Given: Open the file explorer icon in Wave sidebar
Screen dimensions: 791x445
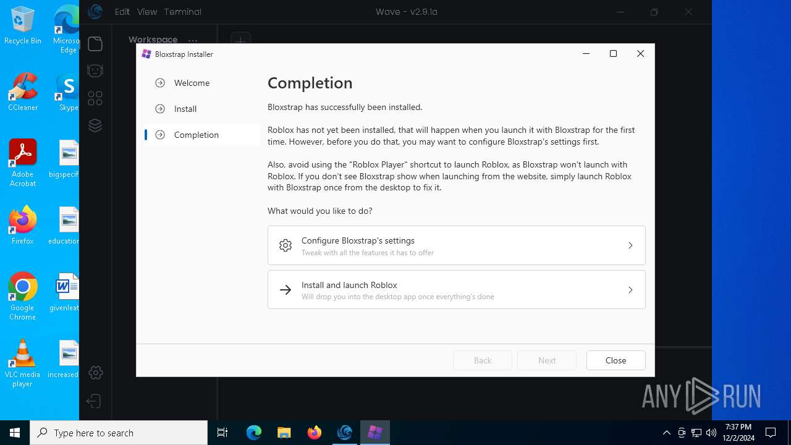Looking at the screenshot, I should click(95, 44).
